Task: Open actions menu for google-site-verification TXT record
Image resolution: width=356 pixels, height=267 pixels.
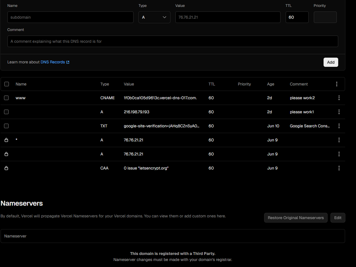Action: pyautogui.click(x=339, y=126)
